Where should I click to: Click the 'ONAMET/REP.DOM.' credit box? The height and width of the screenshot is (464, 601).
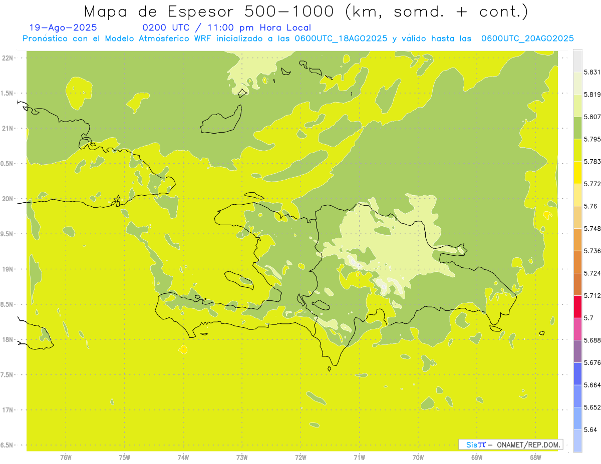tap(511, 444)
